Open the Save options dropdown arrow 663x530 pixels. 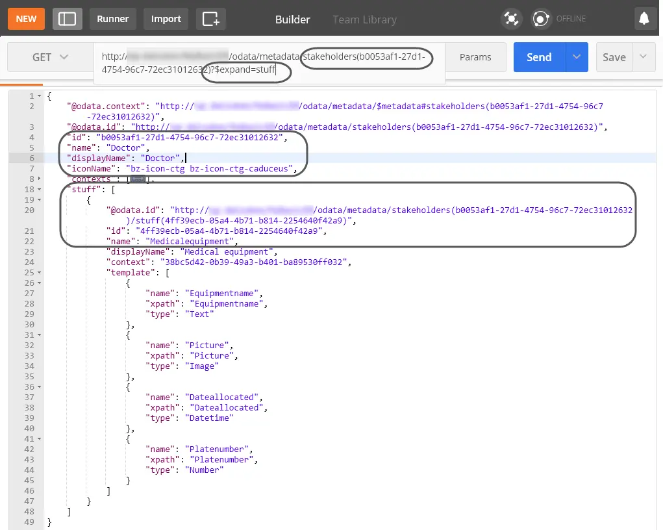coord(644,57)
